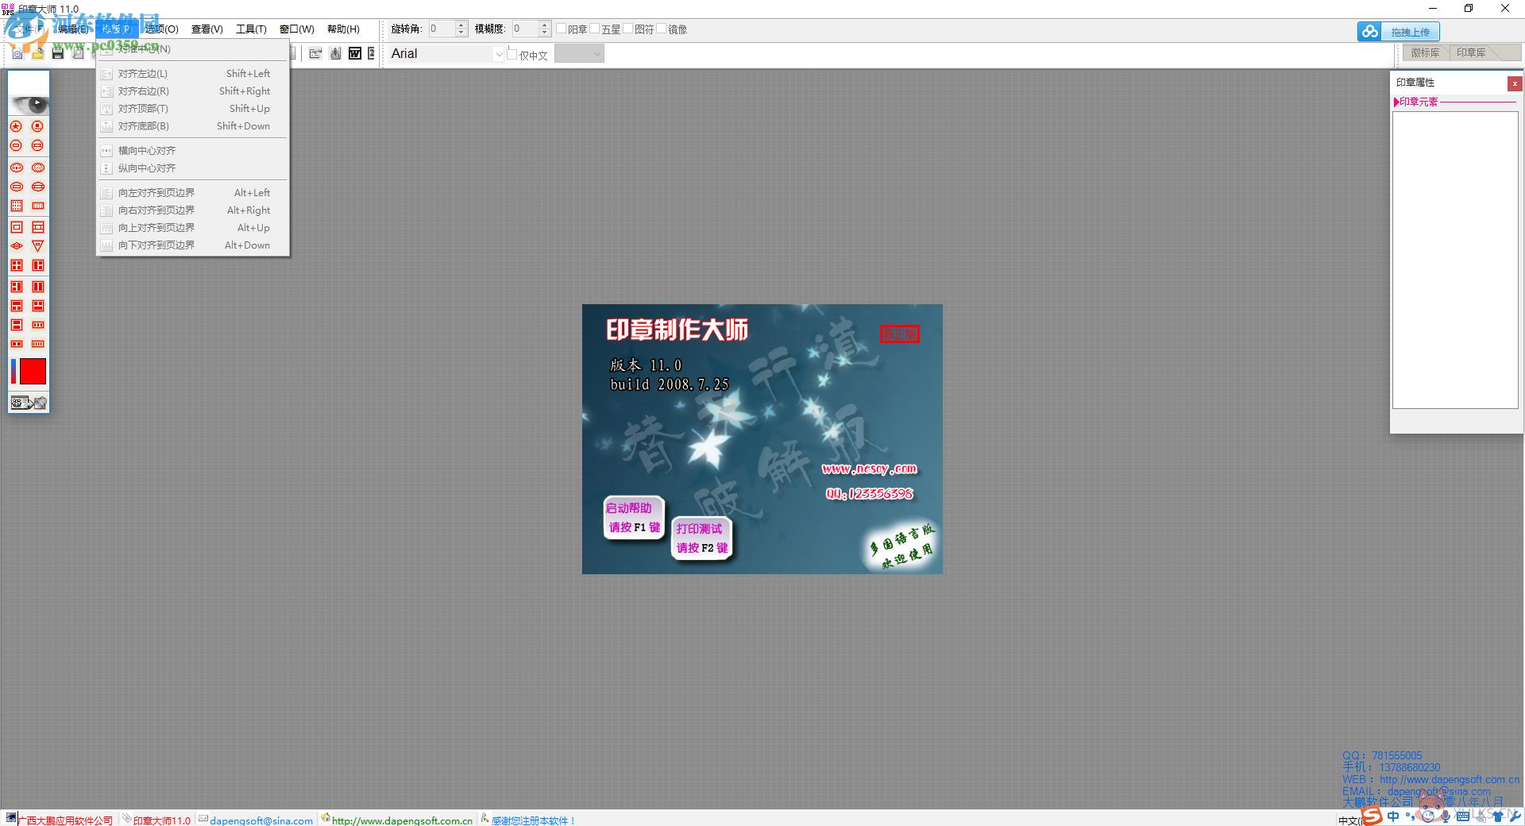This screenshot has height=826, width=1525.
Task: Pick the dotted square grid seal template
Action: [x=16, y=206]
